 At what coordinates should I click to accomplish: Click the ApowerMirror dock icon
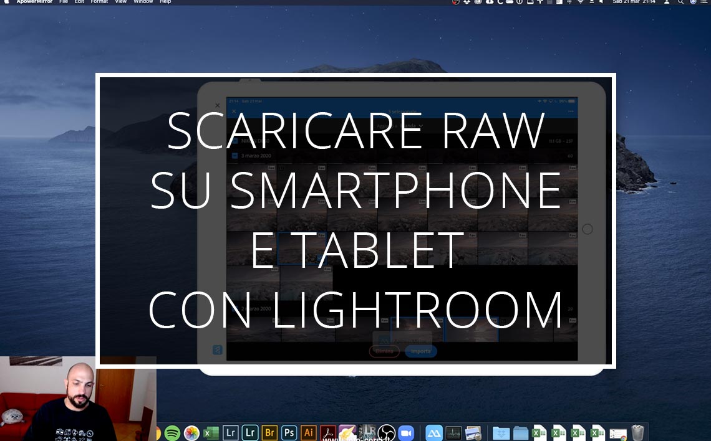coord(434,434)
